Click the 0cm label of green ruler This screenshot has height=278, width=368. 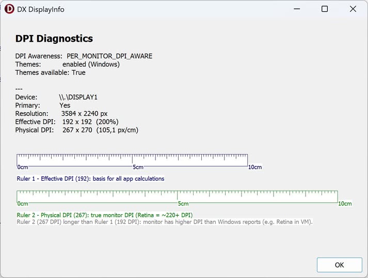[23, 204]
